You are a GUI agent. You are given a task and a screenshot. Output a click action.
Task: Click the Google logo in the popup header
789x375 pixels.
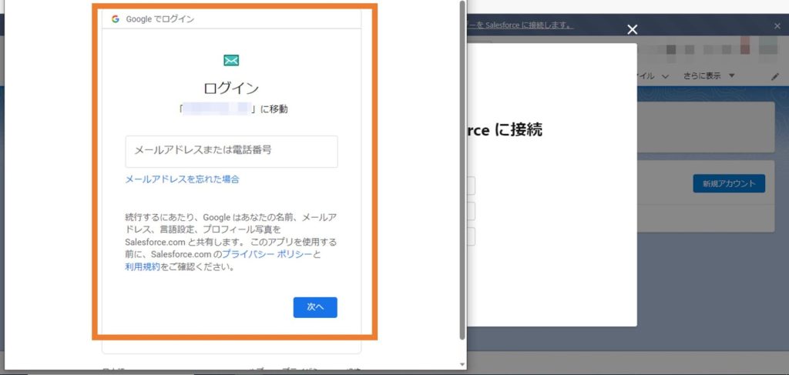(116, 19)
